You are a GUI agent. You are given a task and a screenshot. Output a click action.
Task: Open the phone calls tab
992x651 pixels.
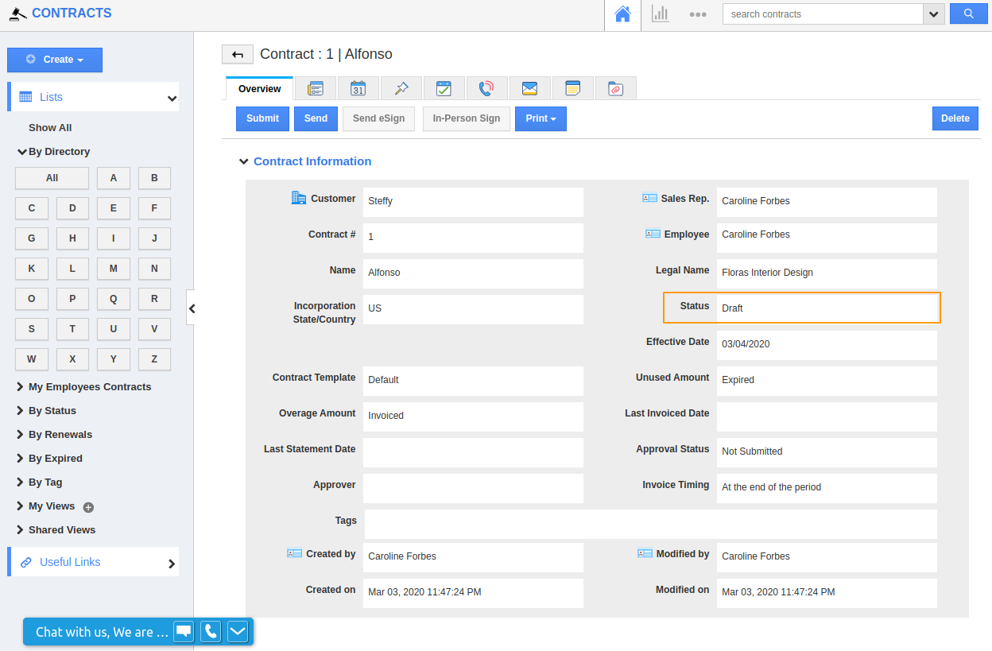pos(486,88)
